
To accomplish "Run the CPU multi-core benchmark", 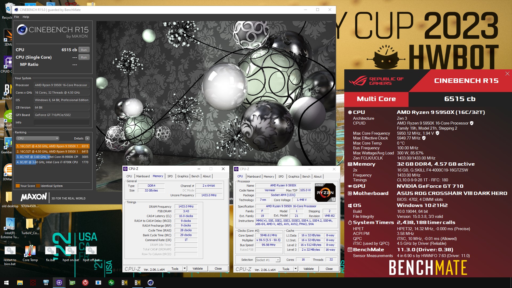I will [x=84, y=50].
